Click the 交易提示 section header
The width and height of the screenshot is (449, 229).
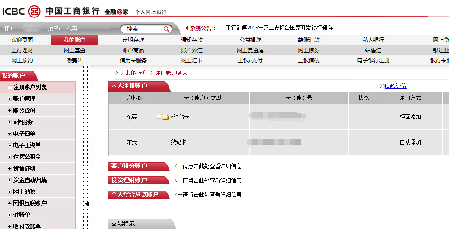[142, 224]
